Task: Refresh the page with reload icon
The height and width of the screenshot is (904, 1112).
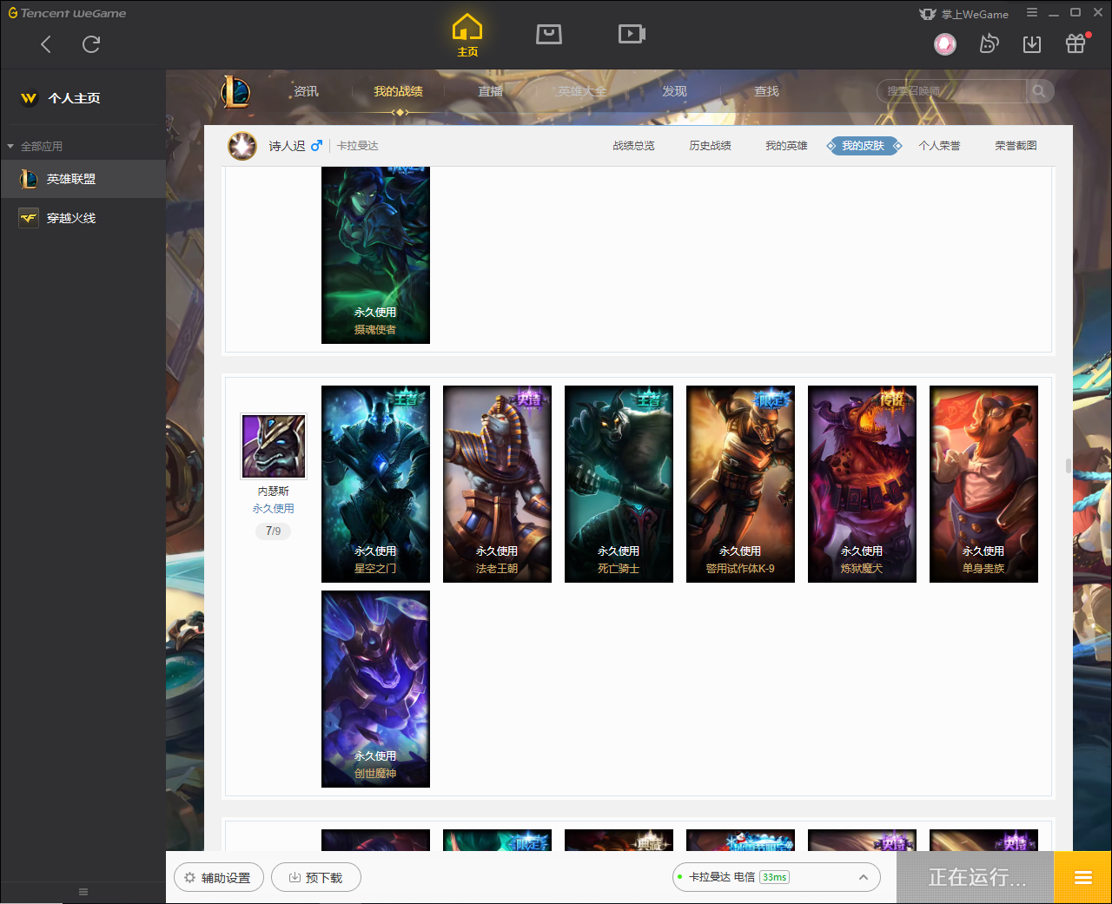Action: 91,44
